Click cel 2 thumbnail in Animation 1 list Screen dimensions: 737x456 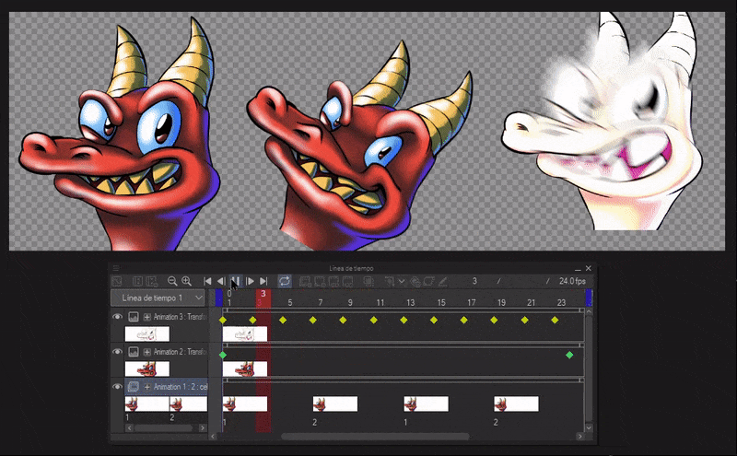click(189, 403)
